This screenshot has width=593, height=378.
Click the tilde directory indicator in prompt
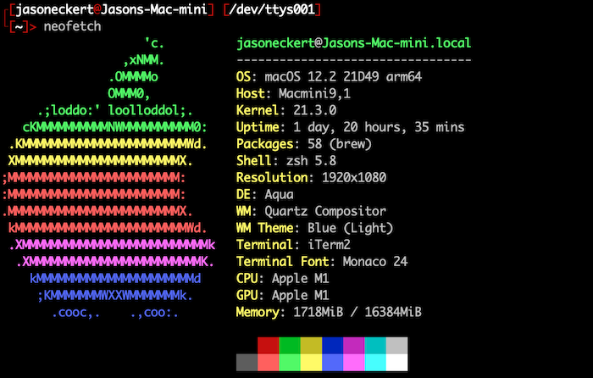click(18, 27)
